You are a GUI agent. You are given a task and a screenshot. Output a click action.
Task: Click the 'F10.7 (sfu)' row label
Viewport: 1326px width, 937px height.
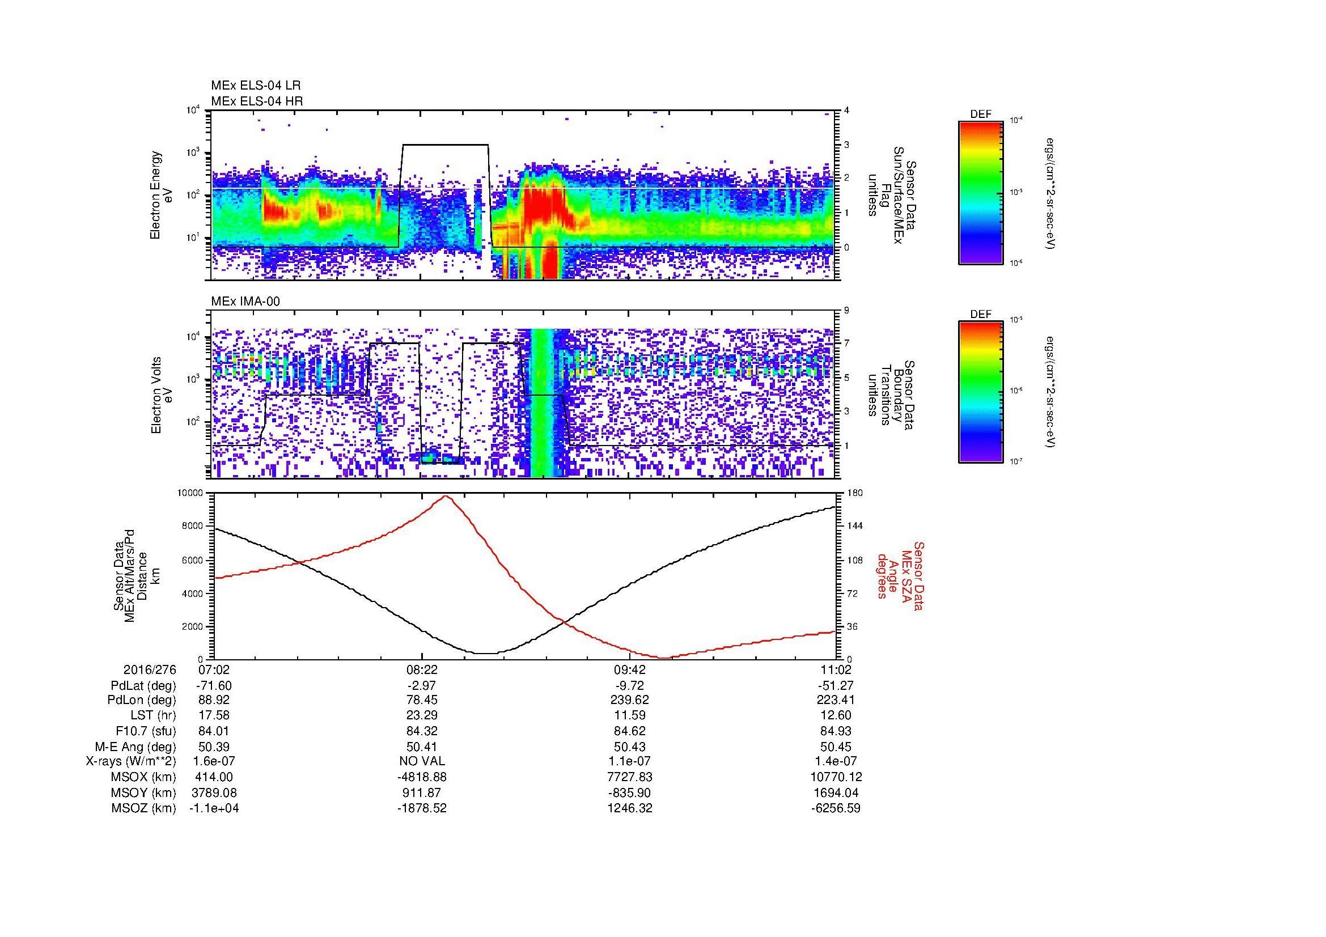tap(146, 731)
